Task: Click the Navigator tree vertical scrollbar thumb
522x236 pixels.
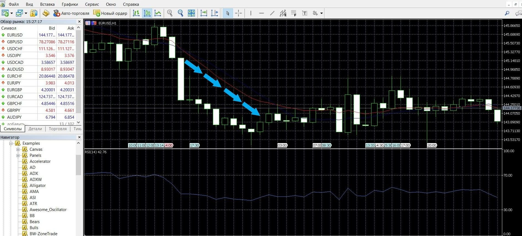Action: tap(79, 164)
